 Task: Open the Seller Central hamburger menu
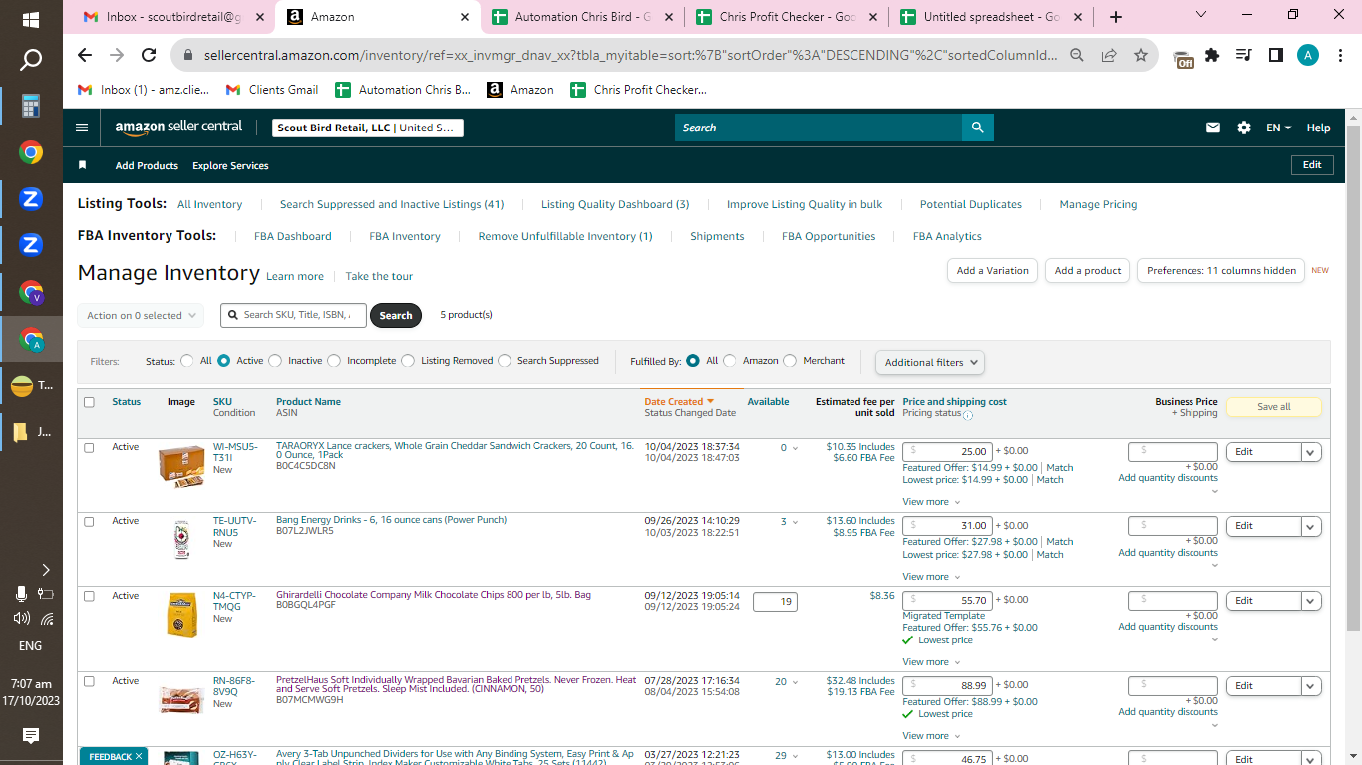pyautogui.click(x=82, y=127)
